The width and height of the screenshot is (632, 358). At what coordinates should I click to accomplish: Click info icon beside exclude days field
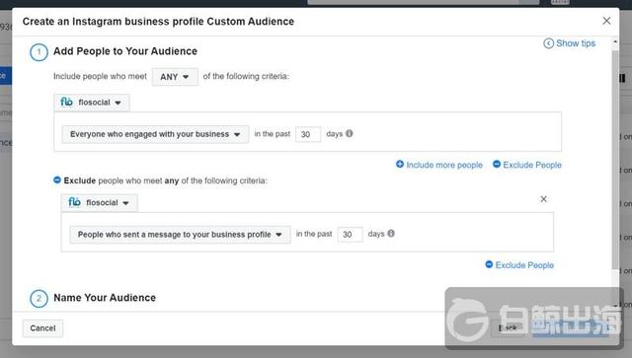point(391,233)
